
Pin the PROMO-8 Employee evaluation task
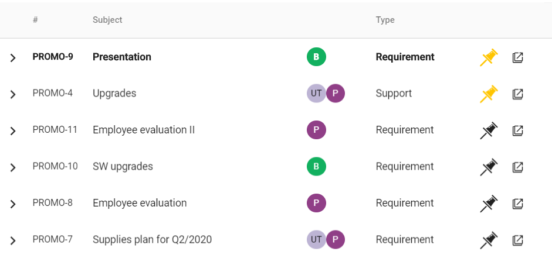pos(489,203)
